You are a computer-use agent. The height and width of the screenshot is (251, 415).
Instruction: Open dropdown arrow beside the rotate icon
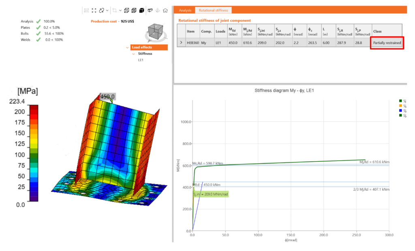coord(107,11)
